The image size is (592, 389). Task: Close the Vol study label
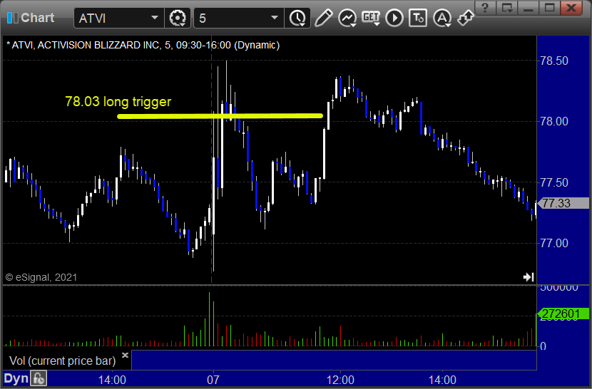(125, 355)
